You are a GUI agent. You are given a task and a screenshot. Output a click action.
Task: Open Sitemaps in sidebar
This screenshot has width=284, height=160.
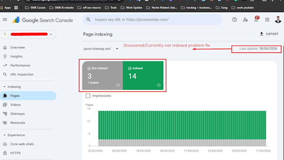(18, 114)
